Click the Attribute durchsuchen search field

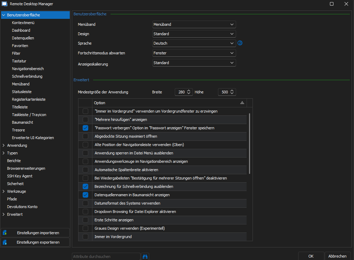(106, 257)
